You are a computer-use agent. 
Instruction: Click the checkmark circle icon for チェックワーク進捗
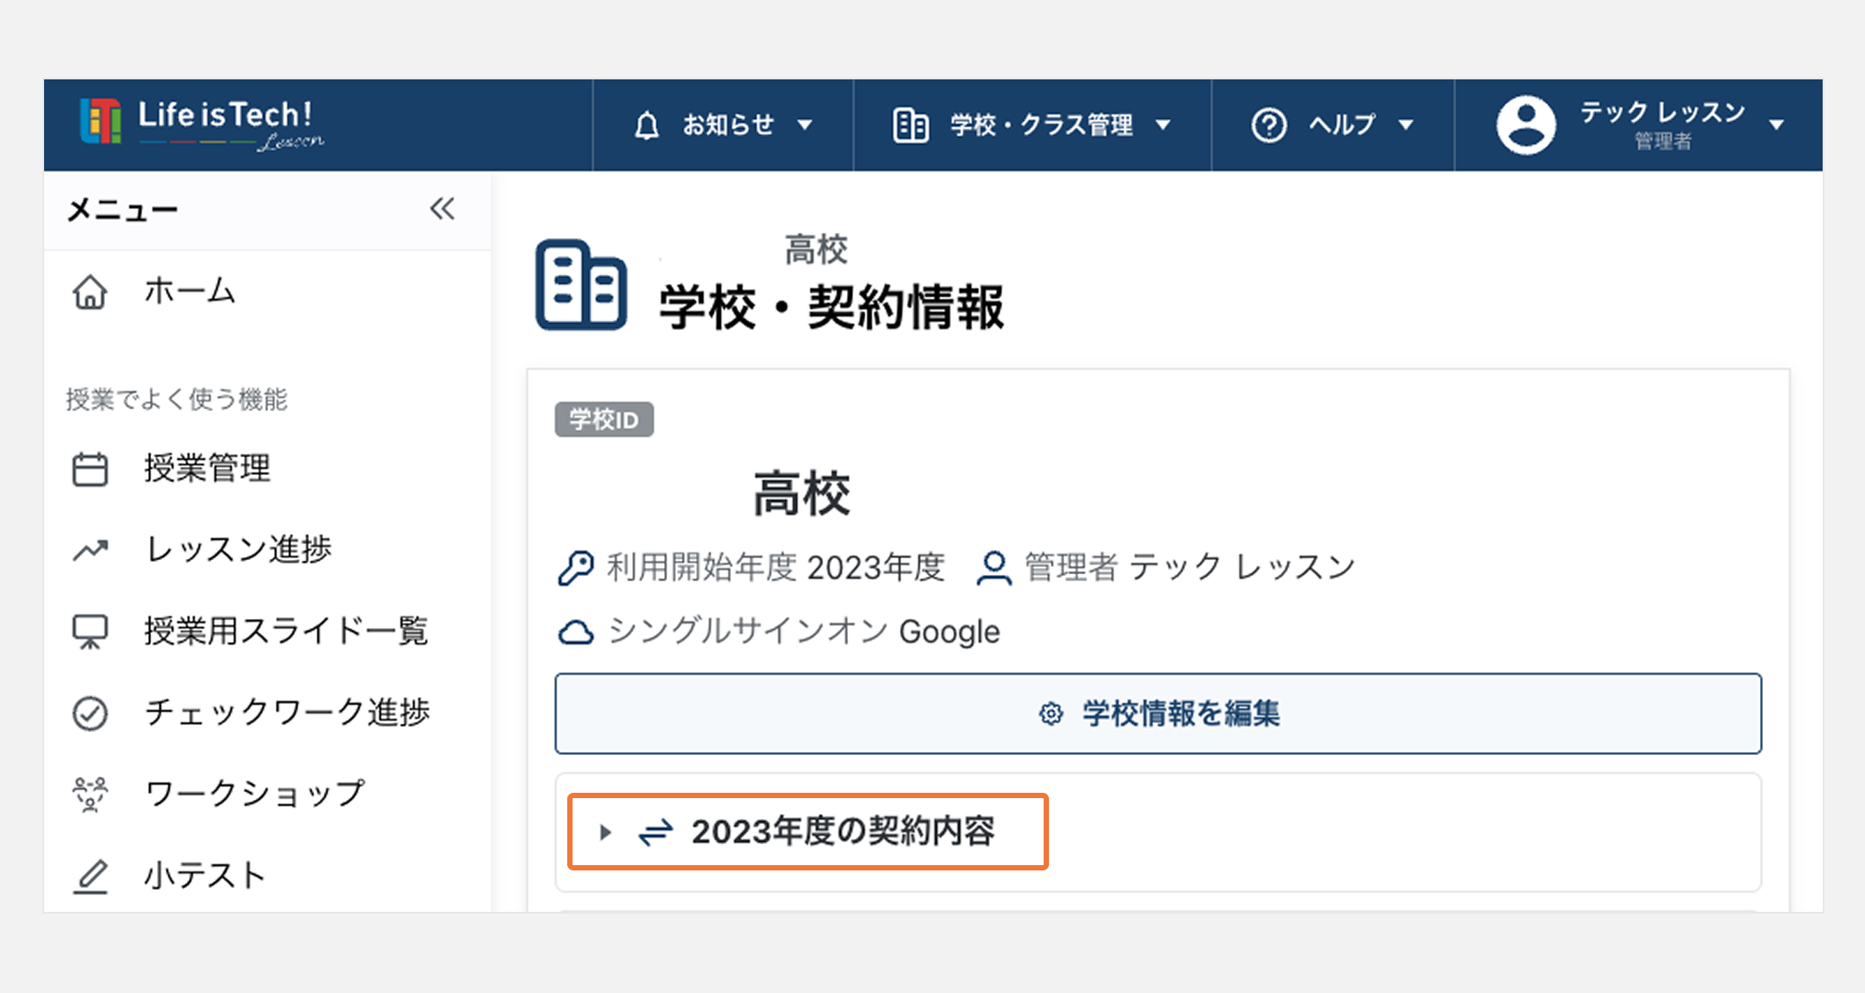point(89,713)
